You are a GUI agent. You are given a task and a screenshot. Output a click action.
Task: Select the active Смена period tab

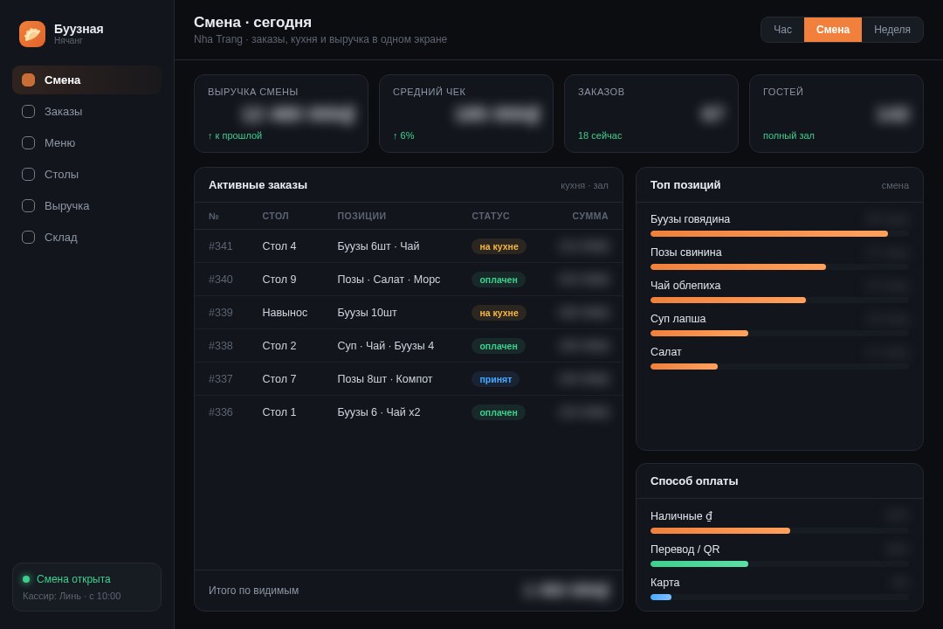tap(833, 30)
